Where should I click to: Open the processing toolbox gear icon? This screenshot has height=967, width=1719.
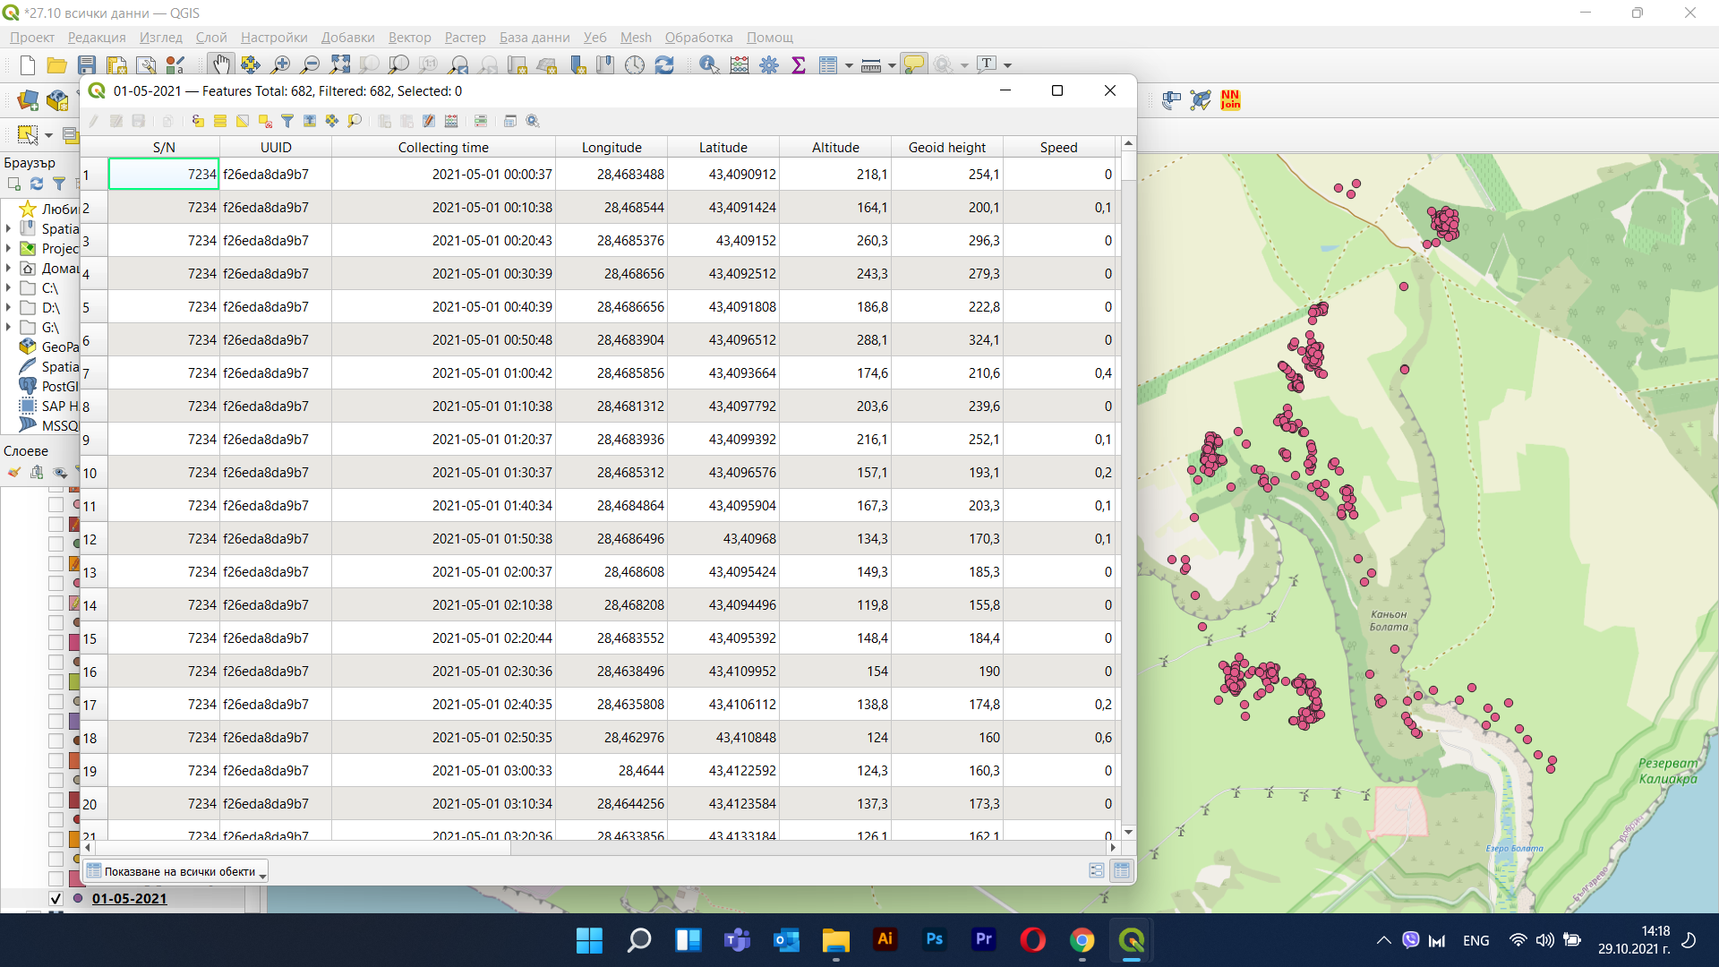(x=769, y=64)
